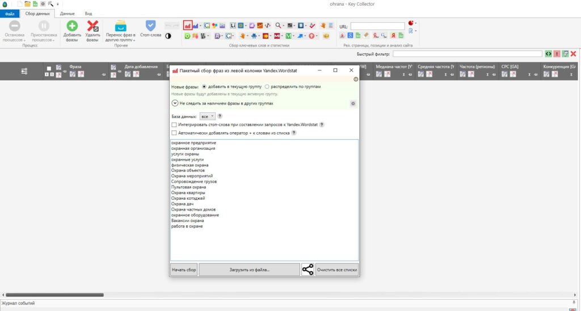Expand the 'Не следить за наличием фразы' option

[x=175, y=103]
